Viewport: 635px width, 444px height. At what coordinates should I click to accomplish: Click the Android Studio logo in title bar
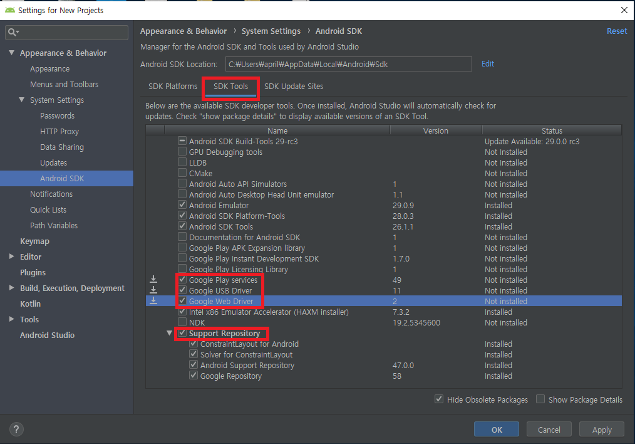[10, 10]
